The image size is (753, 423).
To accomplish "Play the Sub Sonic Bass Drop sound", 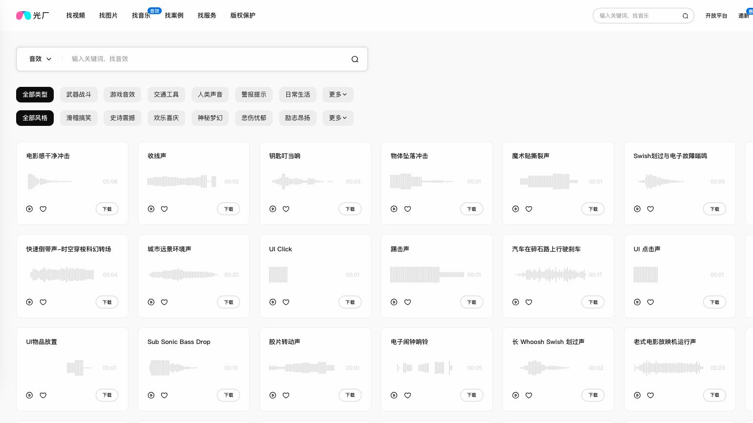I will click(x=151, y=395).
